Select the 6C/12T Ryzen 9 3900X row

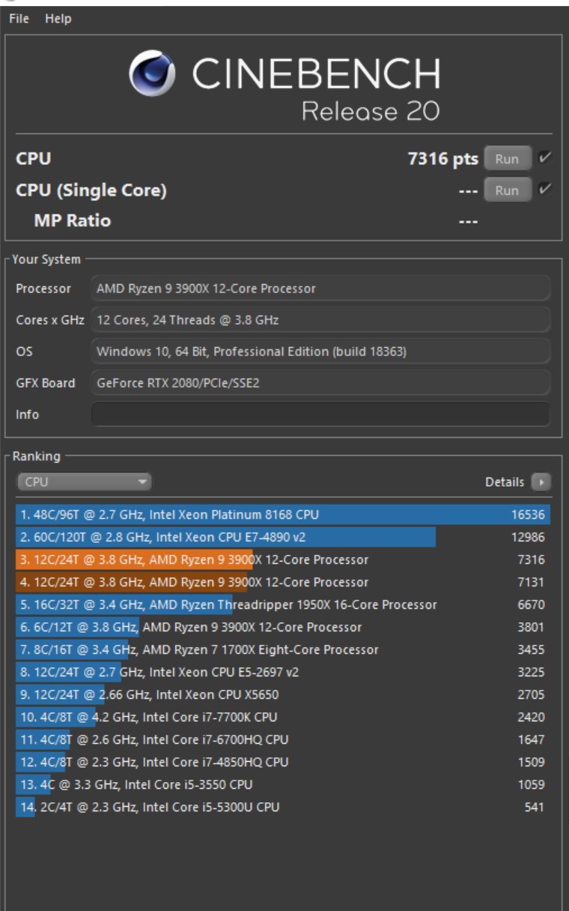(x=283, y=627)
